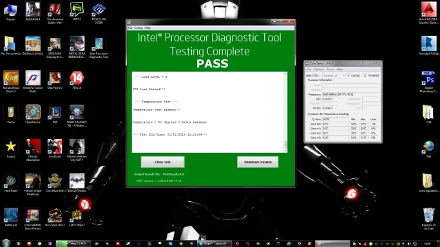Open the Windows Start button

[6, 243]
